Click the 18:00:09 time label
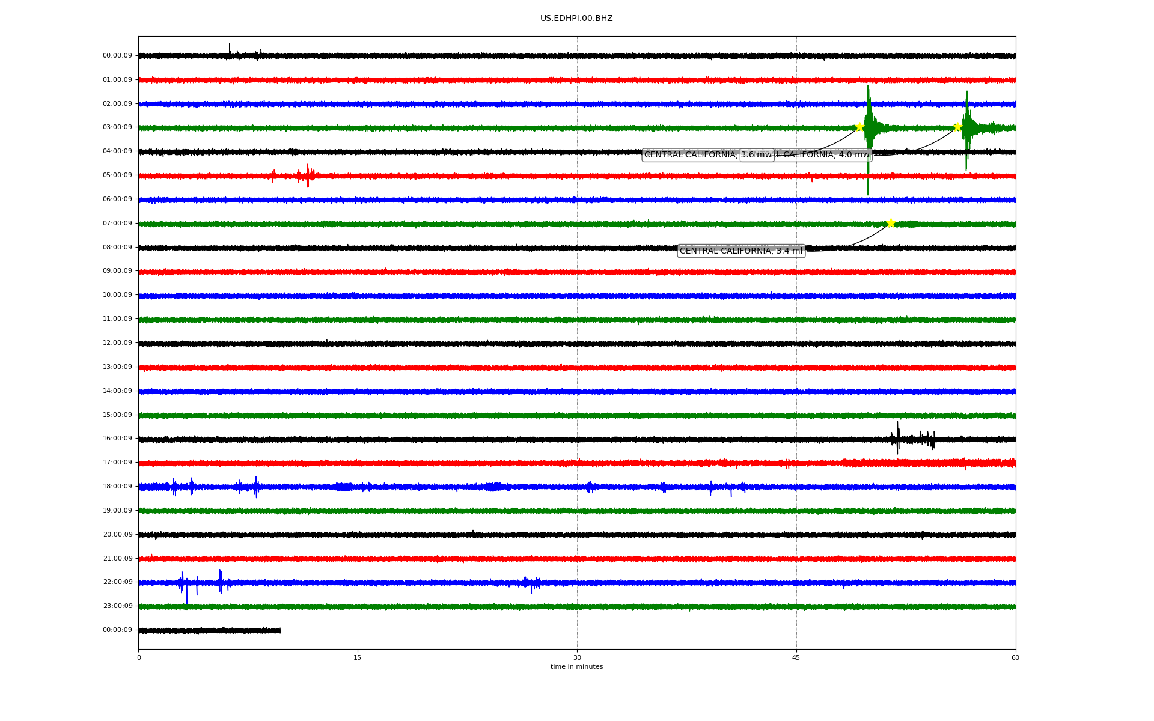This screenshot has height=721, width=1154. [x=117, y=487]
